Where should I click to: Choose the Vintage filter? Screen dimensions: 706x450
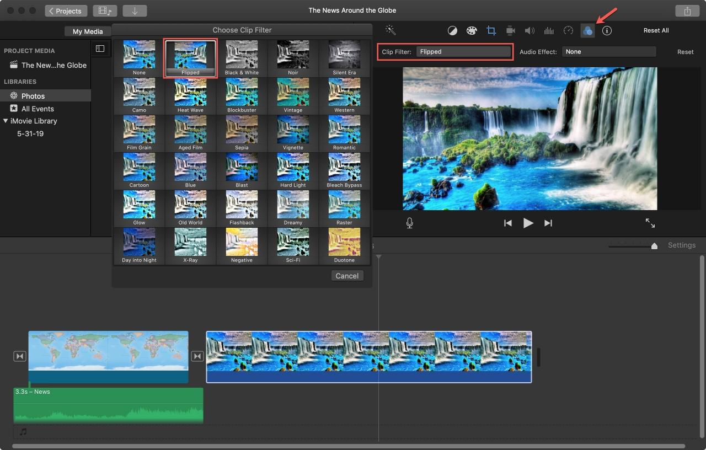click(x=293, y=95)
